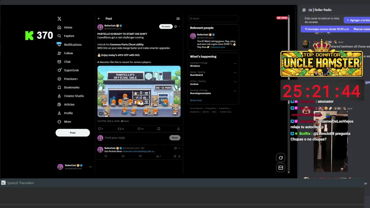
Task: Click comment icon on reply post
Action: (106, 156)
